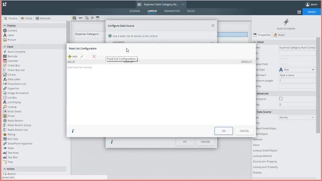Screen dimensions: 322x181
Task: Click the Watermark Type a value field
Action: click(x=297, y=75)
